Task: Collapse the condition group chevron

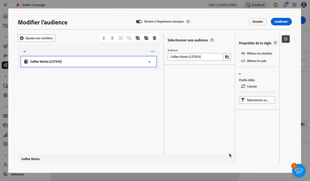Action: point(25,51)
